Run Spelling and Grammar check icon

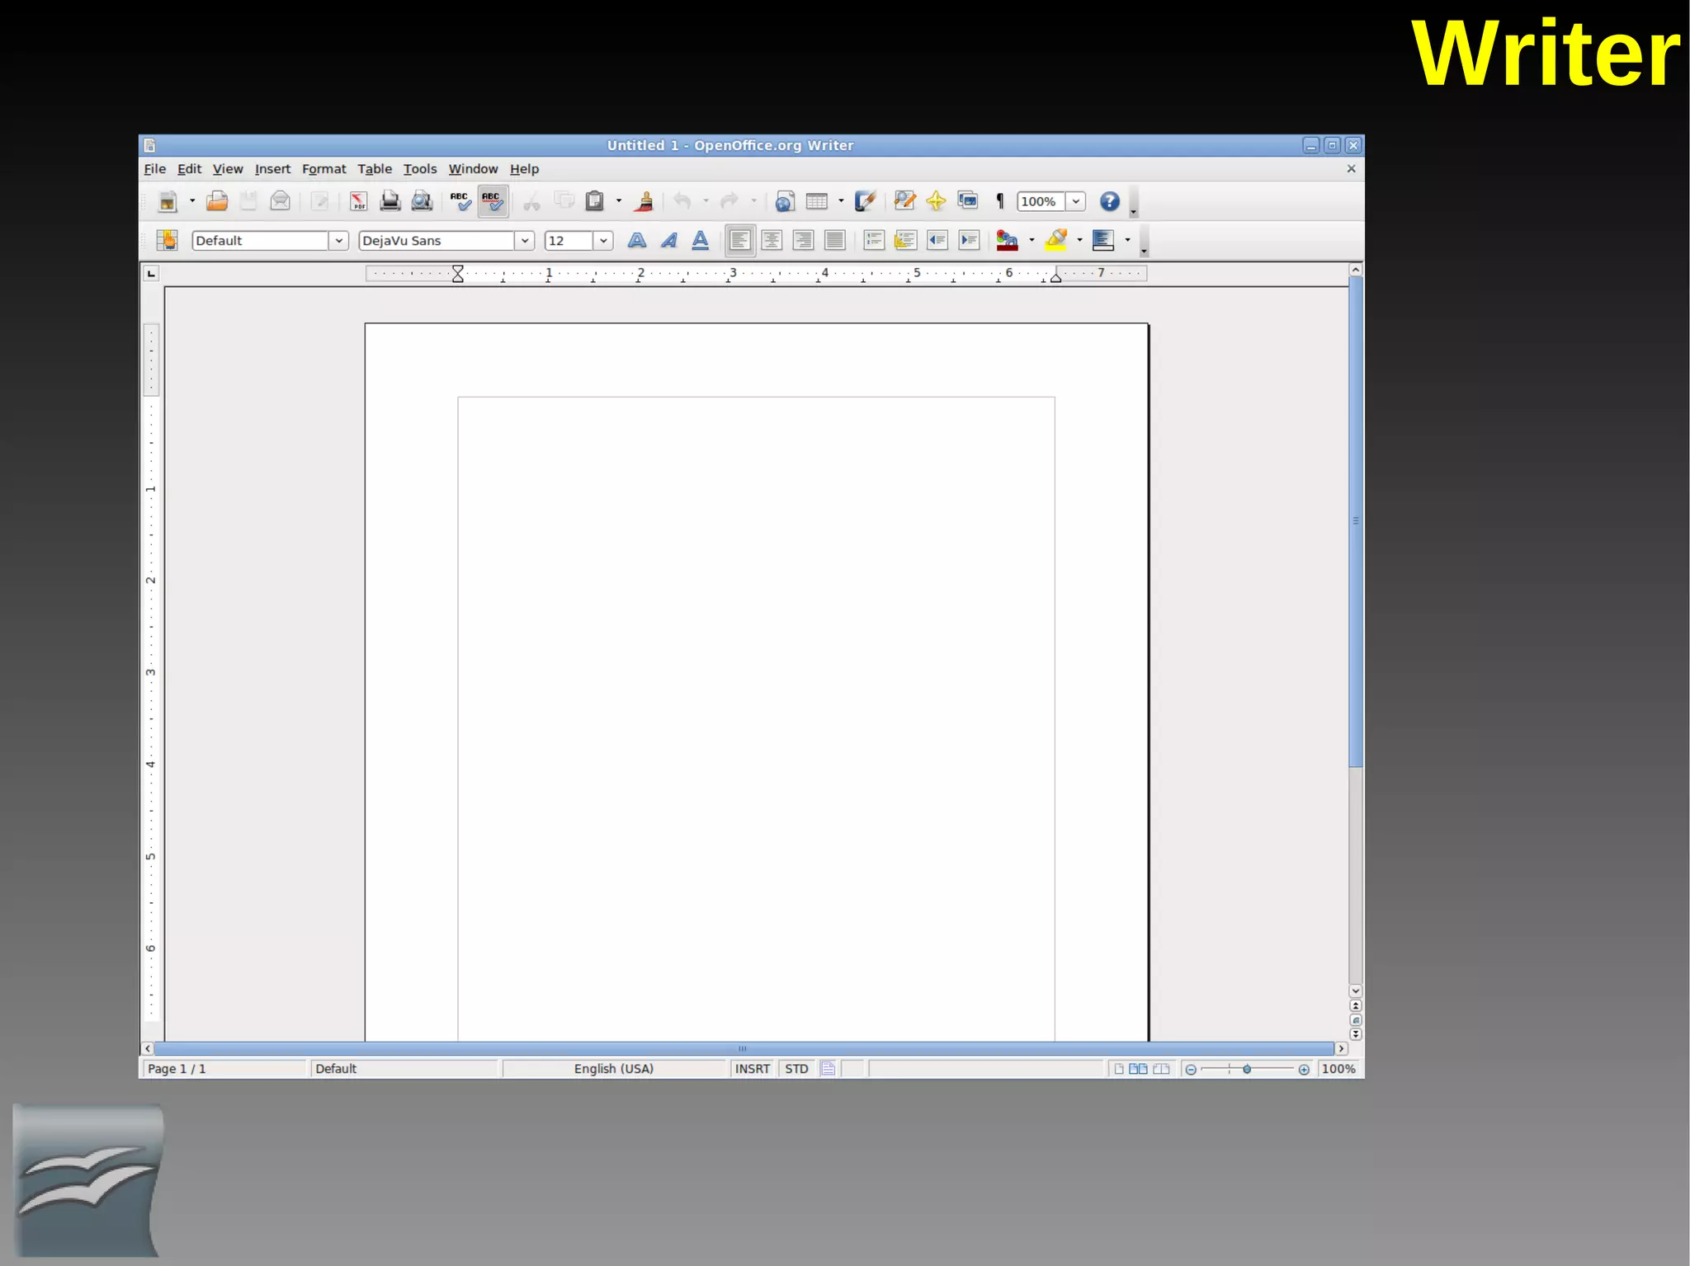pos(460,201)
